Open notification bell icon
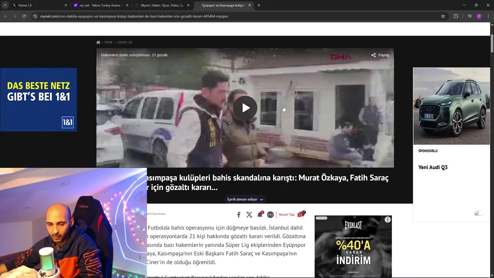Screen dimensions: 494x278 point(260,215)
